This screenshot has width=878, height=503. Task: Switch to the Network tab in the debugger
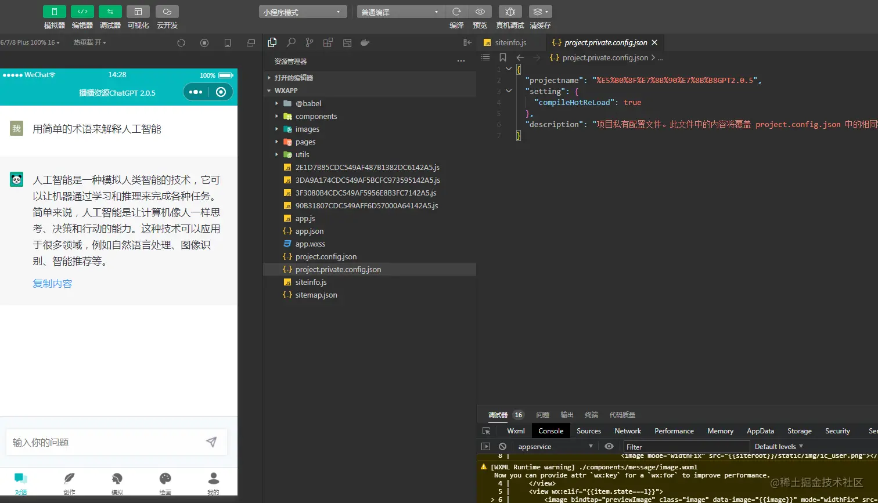(628, 431)
